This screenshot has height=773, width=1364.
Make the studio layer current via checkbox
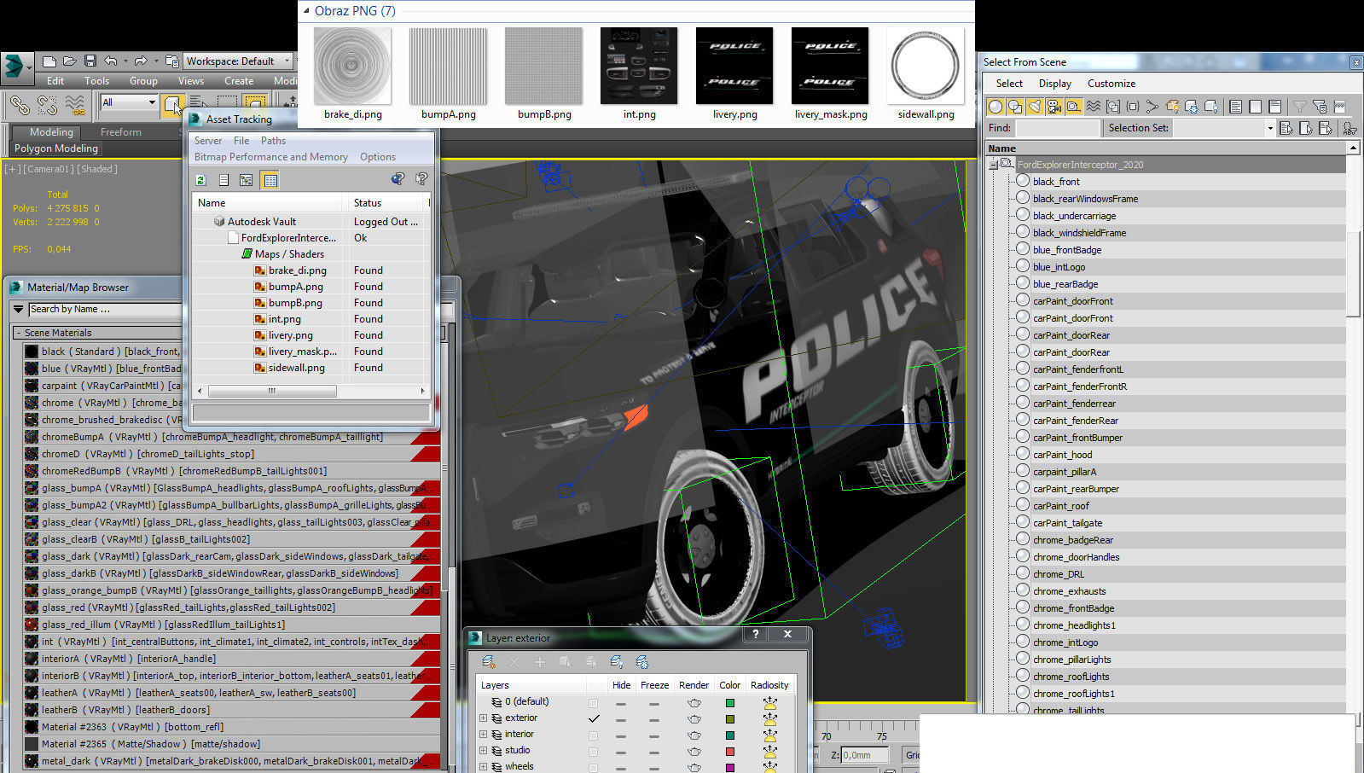pyautogui.click(x=593, y=752)
